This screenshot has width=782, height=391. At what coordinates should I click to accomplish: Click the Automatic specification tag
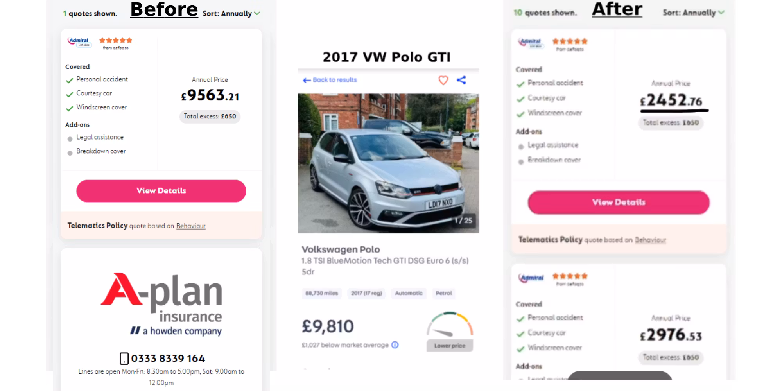409,293
